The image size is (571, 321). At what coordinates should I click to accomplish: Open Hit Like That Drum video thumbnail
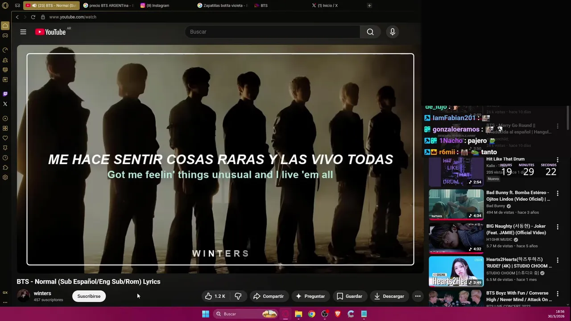(x=456, y=171)
